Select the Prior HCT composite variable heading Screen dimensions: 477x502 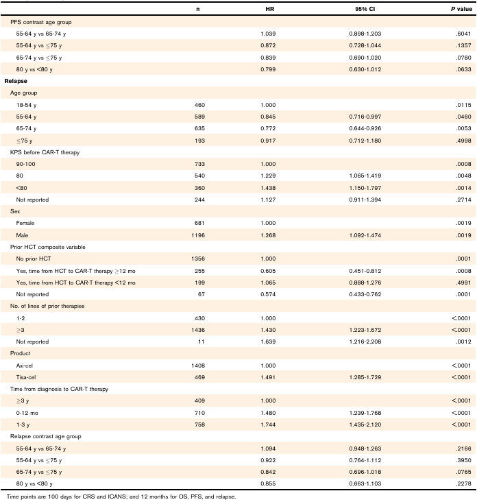point(48,247)
